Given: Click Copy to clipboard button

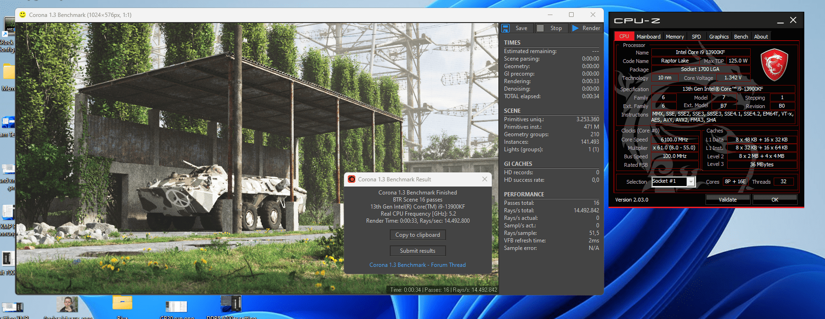Looking at the screenshot, I should (417, 235).
